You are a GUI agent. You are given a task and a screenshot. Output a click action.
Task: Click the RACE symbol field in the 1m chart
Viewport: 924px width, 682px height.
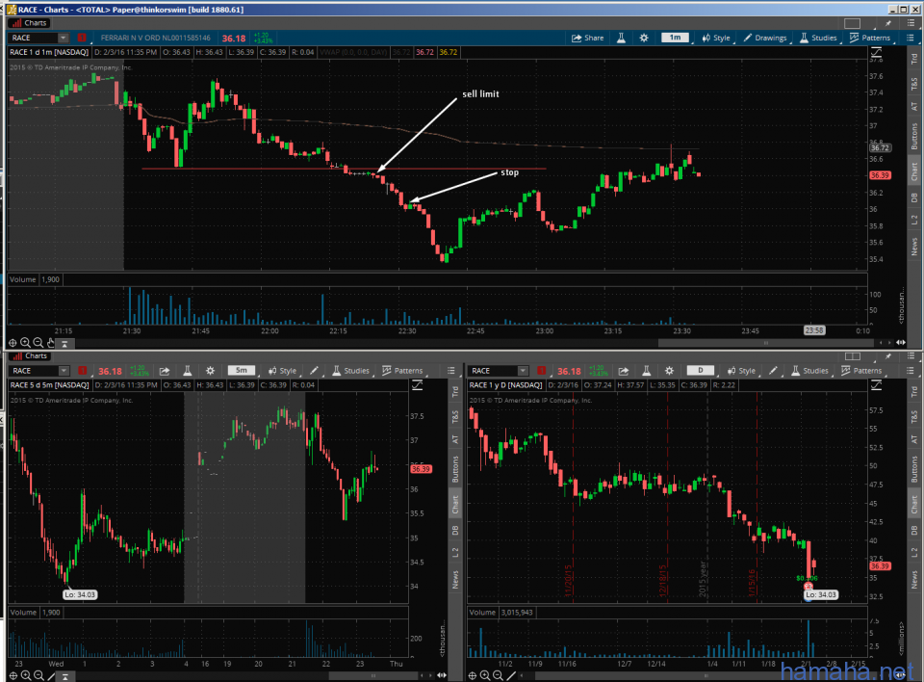click(35, 38)
